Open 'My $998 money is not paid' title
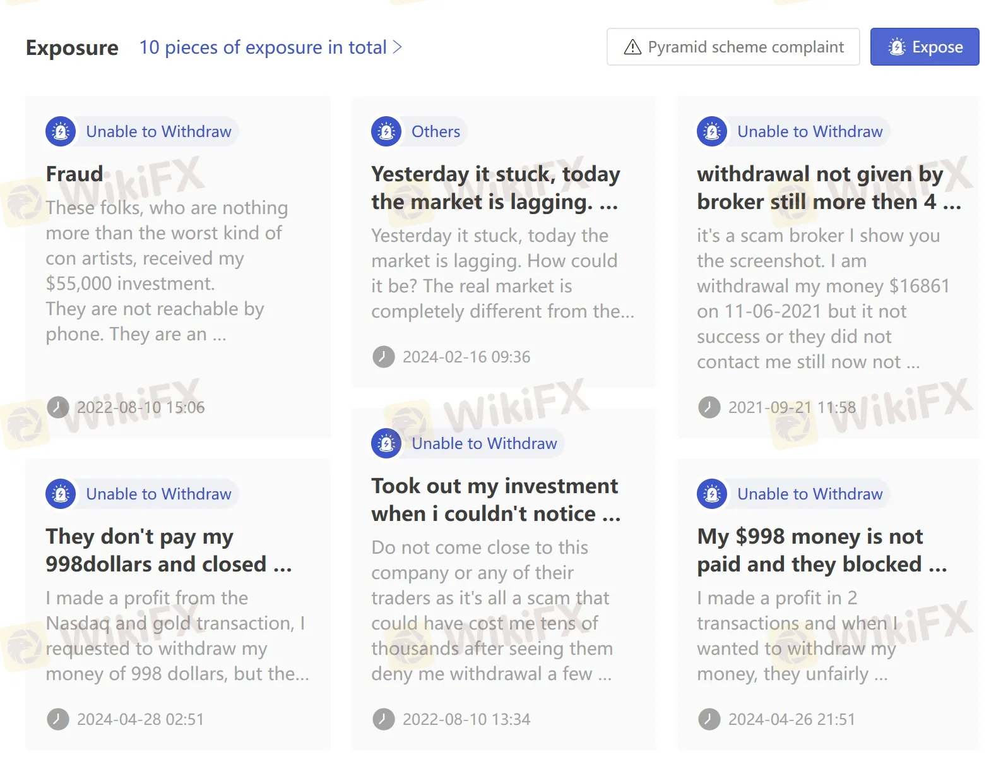 (822, 550)
